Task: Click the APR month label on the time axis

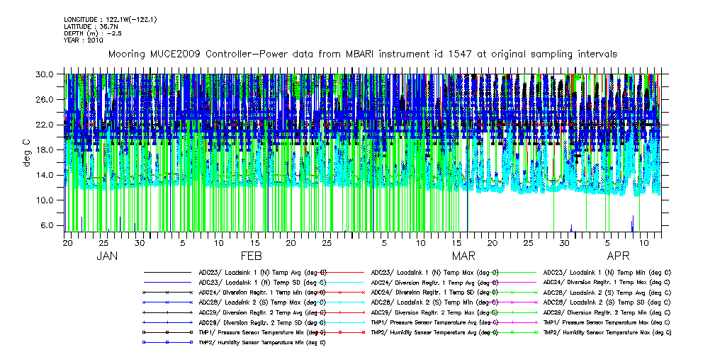Action: click(x=619, y=256)
